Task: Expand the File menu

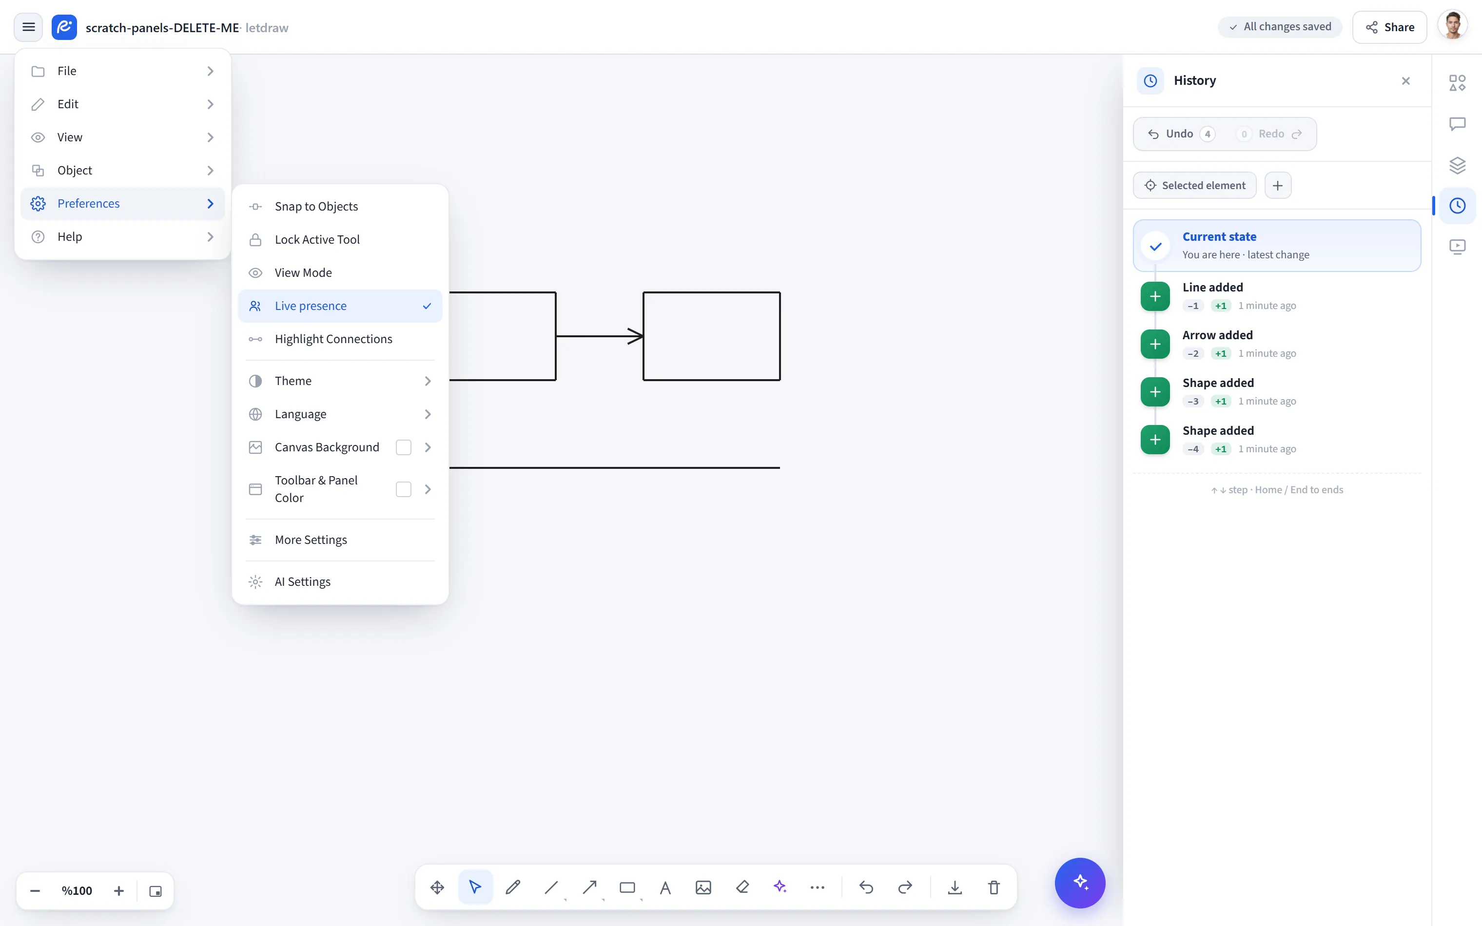Action: click(122, 71)
